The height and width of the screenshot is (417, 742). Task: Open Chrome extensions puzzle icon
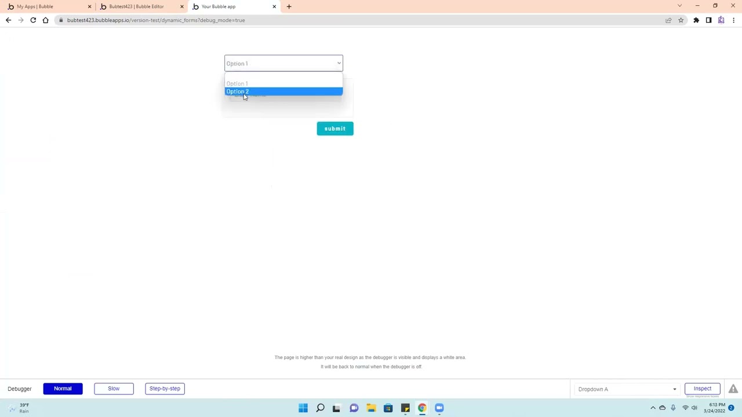[x=696, y=20]
